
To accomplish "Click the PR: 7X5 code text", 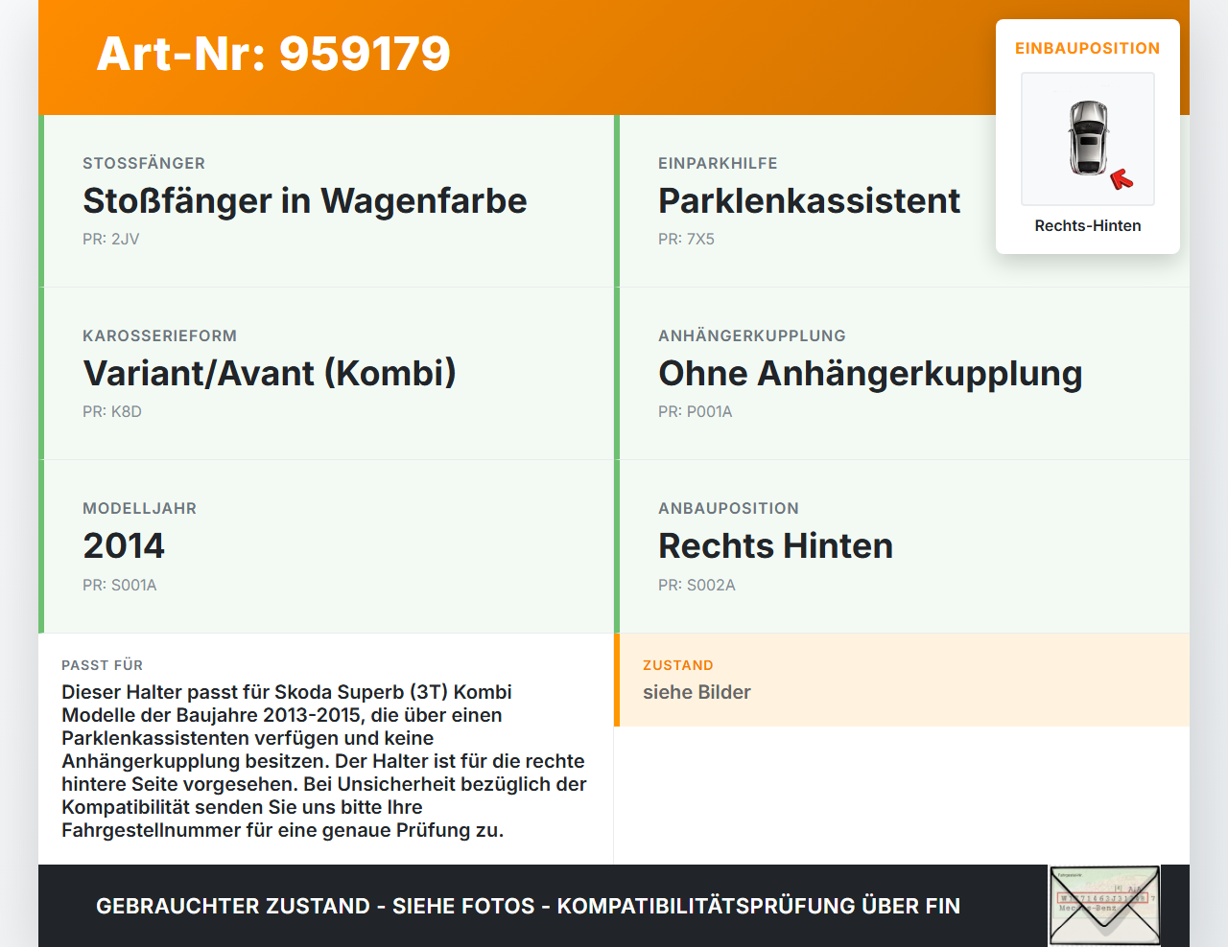I will point(685,239).
